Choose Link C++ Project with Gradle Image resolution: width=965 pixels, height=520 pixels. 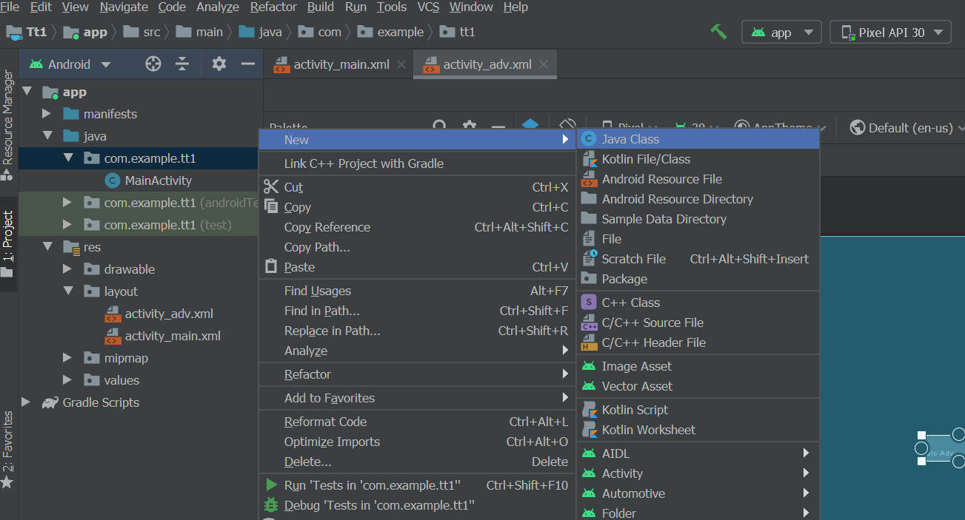[x=417, y=163]
